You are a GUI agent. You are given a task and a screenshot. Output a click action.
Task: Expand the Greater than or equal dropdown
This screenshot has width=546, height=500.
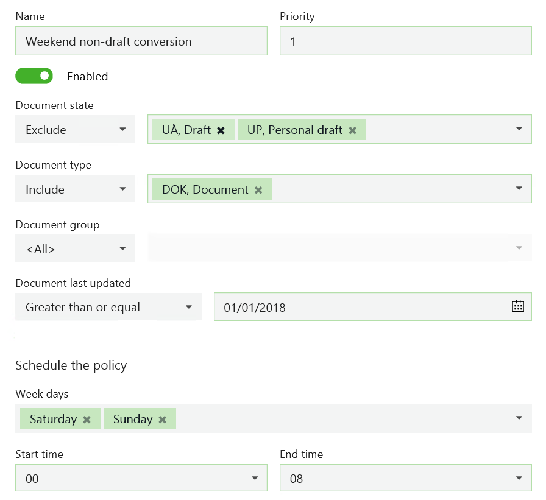(108, 307)
